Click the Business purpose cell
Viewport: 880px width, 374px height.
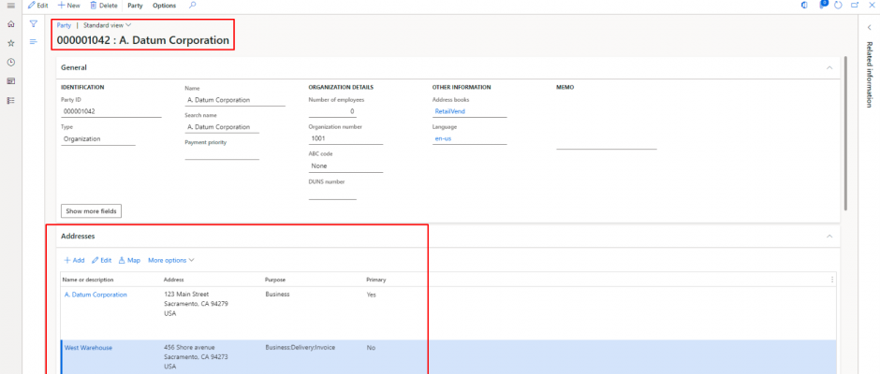pyautogui.click(x=277, y=295)
